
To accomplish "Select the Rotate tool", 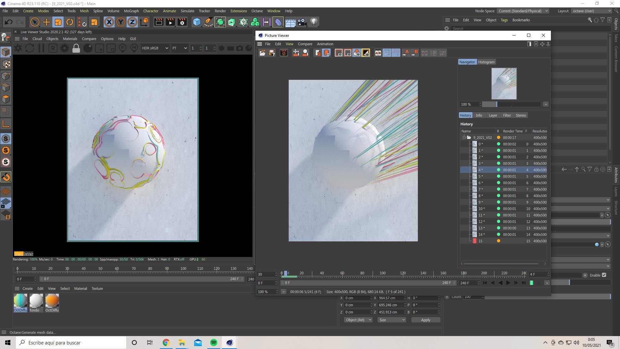I will pos(70,22).
